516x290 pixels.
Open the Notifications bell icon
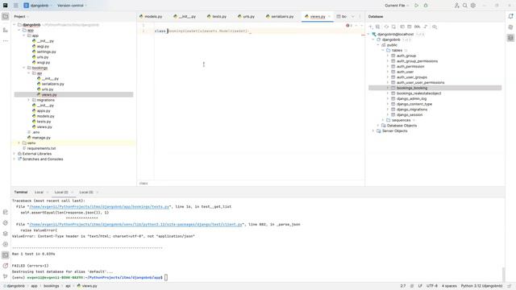click(510, 16)
